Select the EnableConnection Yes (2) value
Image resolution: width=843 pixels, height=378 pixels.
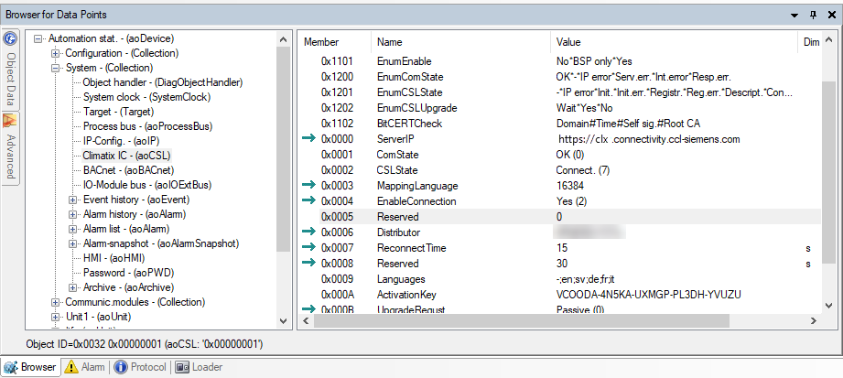pyautogui.click(x=571, y=201)
